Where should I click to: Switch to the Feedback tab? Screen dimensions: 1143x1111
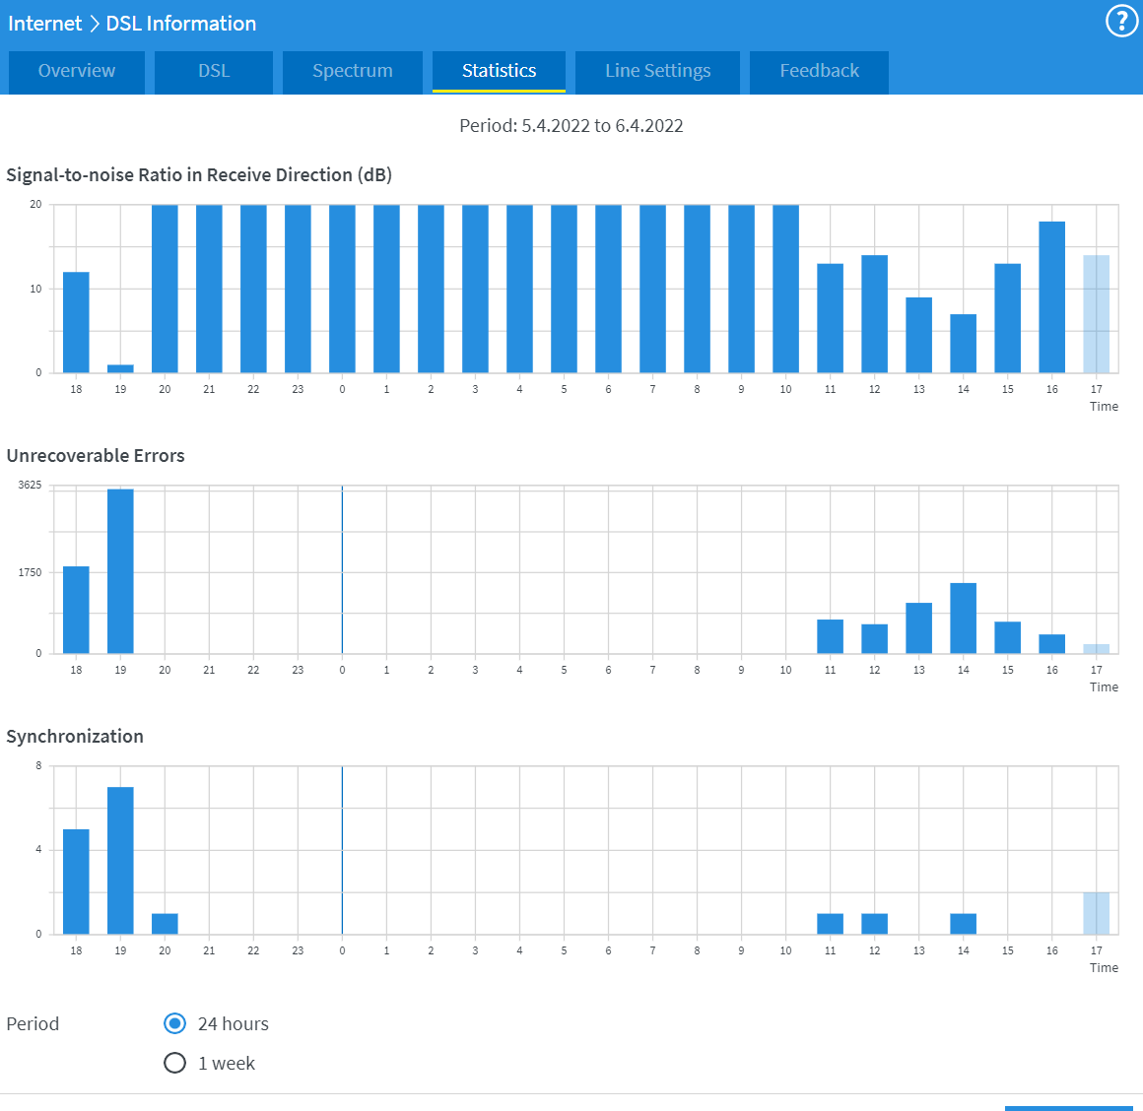coord(819,71)
